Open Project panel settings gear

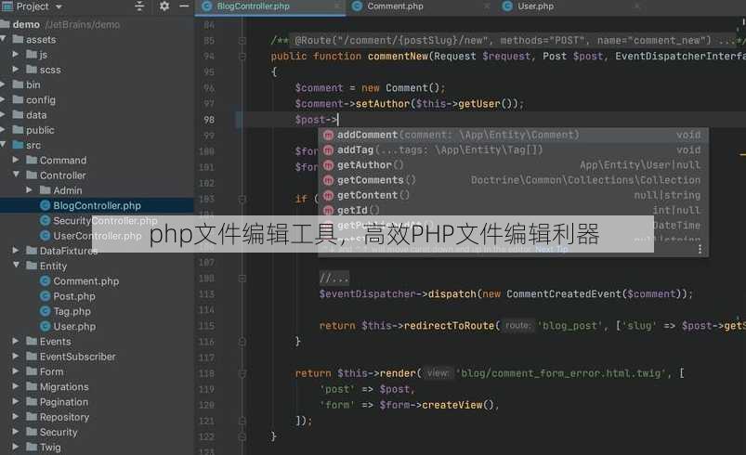pyautogui.click(x=164, y=6)
